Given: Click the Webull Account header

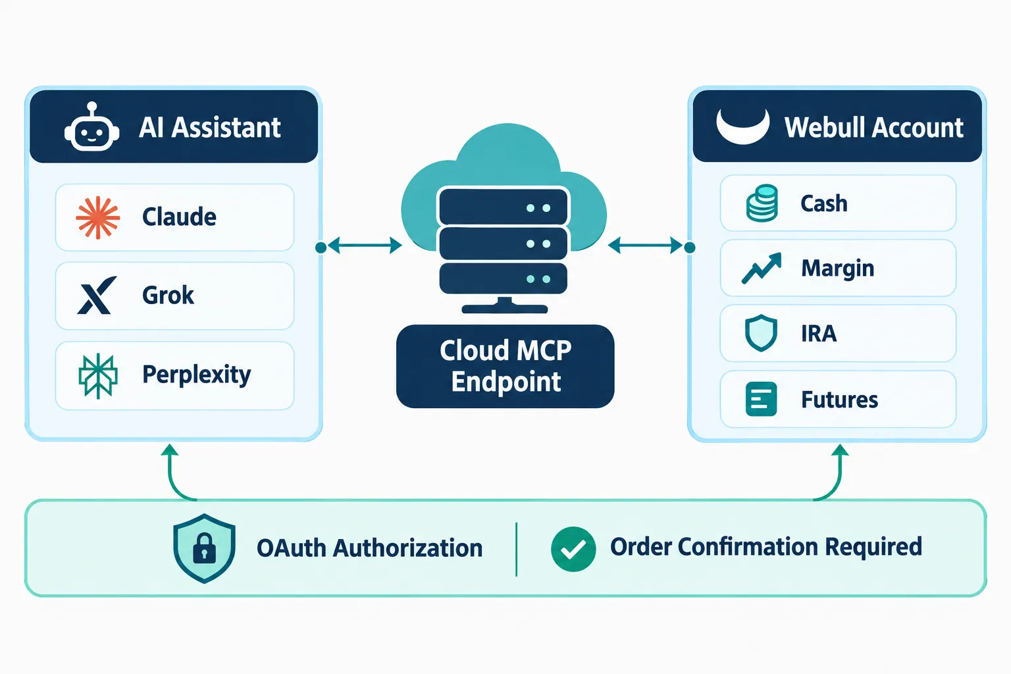Looking at the screenshot, I should point(837,126).
